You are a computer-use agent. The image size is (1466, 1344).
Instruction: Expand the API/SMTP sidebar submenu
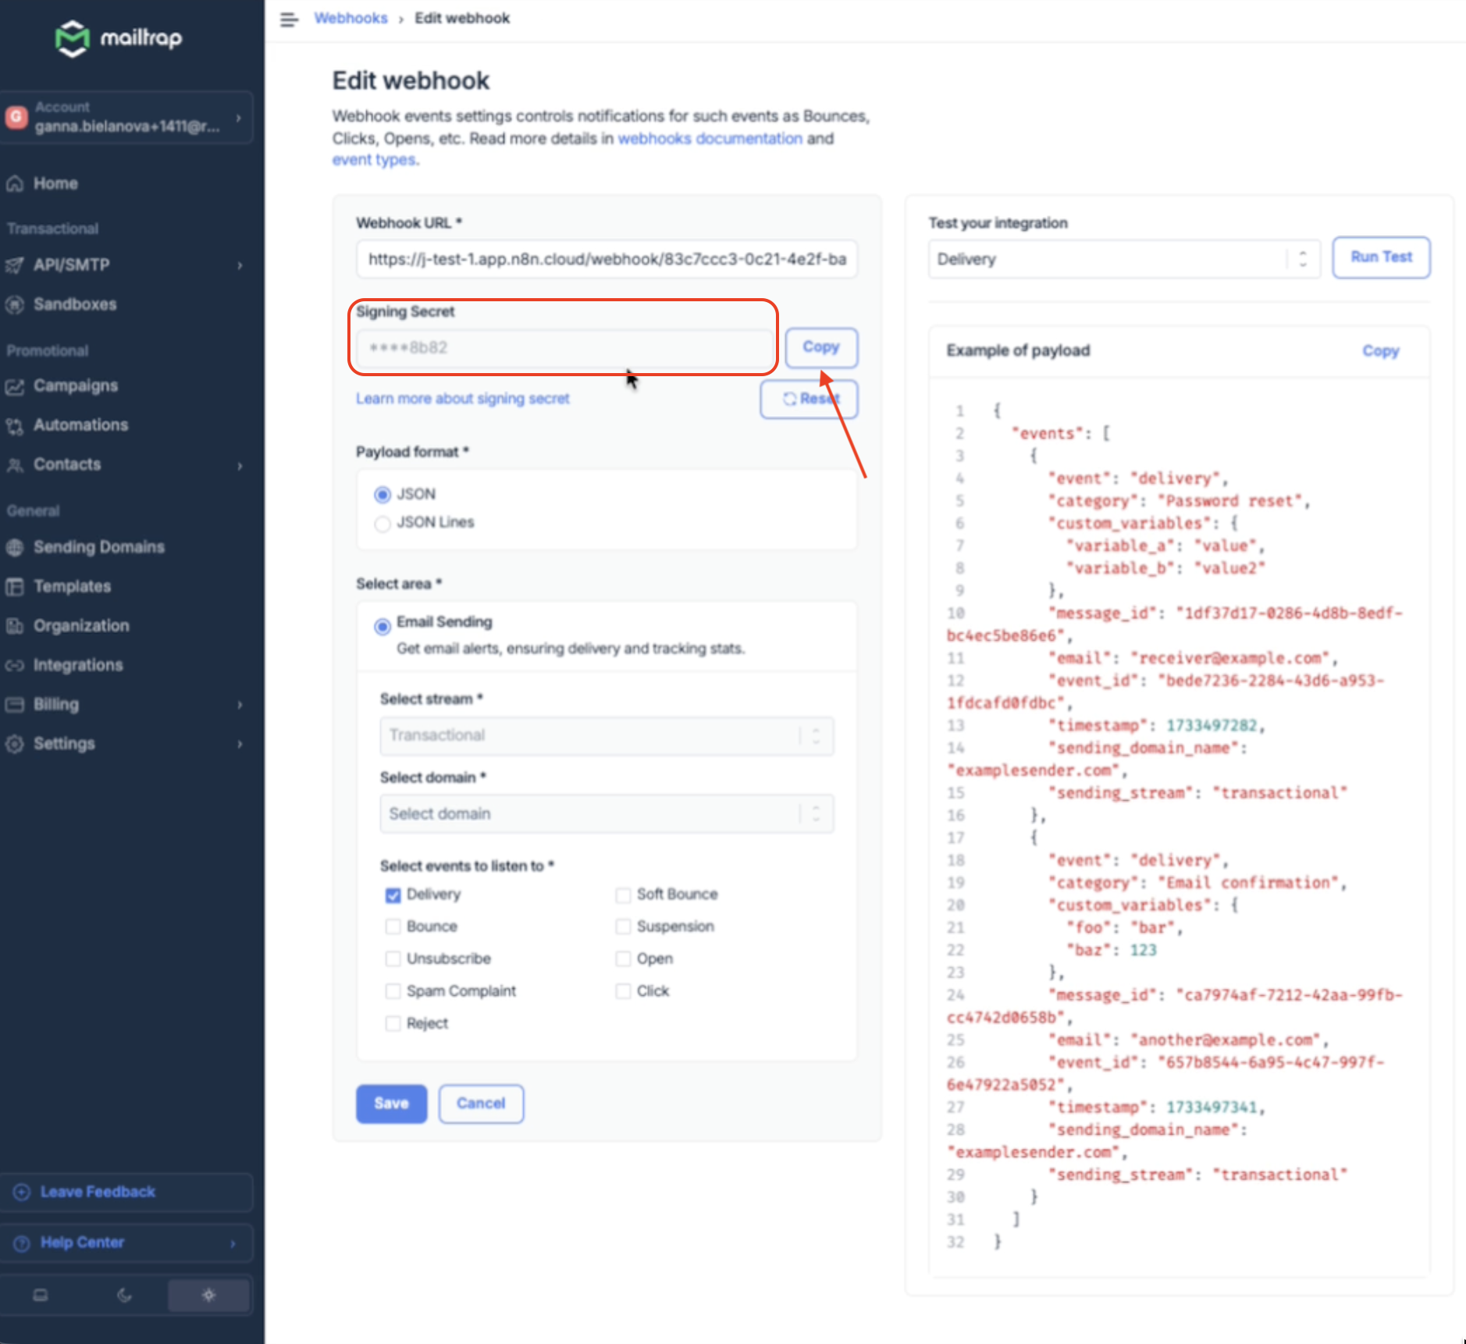click(240, 265)
